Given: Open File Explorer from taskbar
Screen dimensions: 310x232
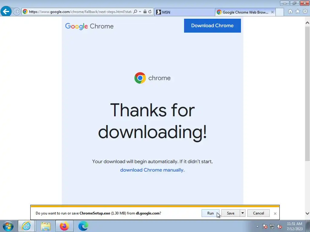Looking at the screenshot, I should pos(46,226).
